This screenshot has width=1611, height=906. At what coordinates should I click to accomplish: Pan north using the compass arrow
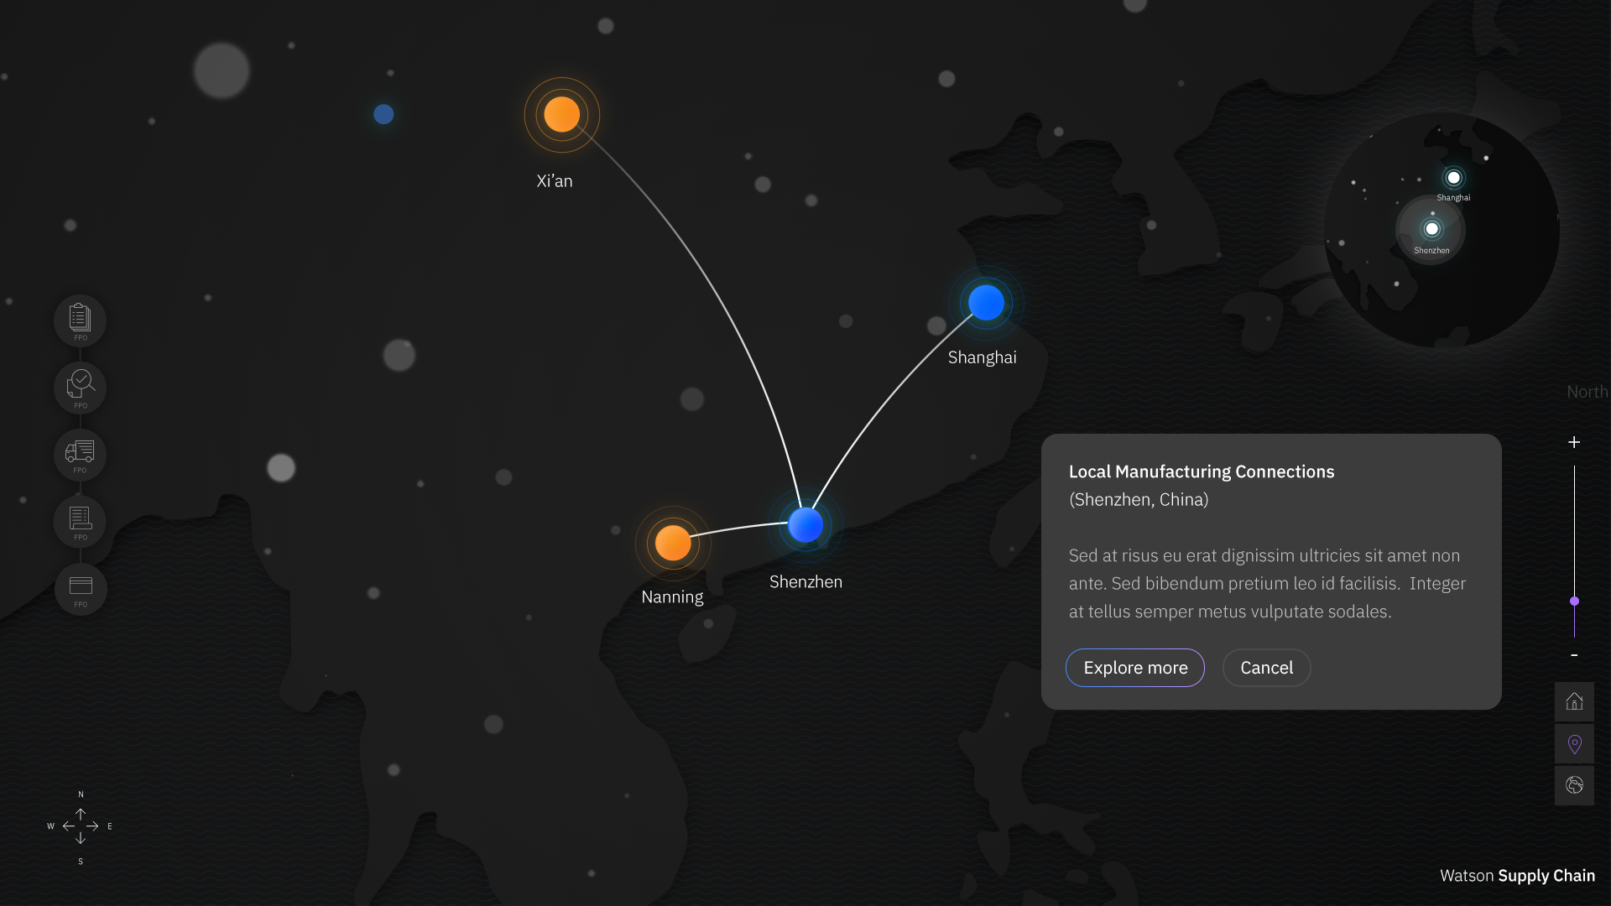click(81, 813)
